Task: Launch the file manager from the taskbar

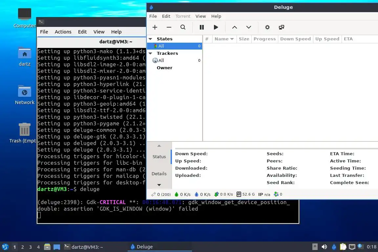Action: click(x=47, y=247)
